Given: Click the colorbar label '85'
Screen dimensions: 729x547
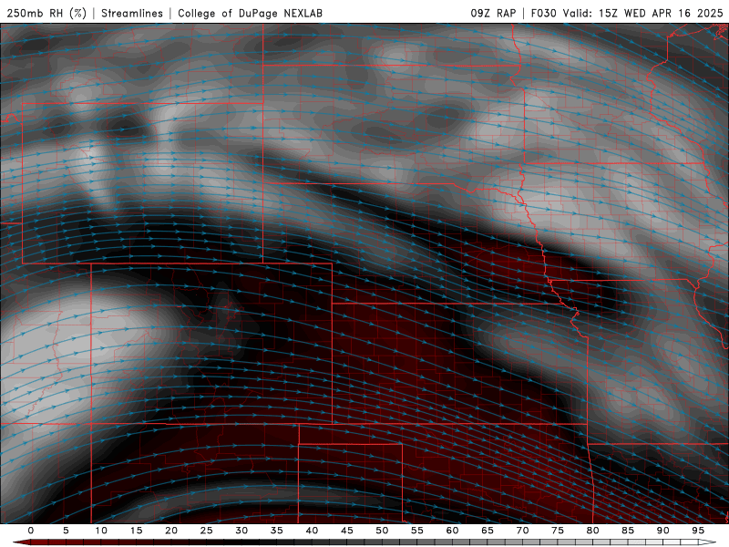Looking at the screenshot, I should pos(628,531).
